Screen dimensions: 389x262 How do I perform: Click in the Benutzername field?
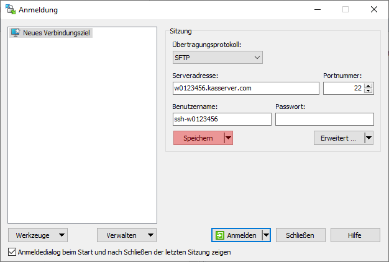(x=222, y=119)
